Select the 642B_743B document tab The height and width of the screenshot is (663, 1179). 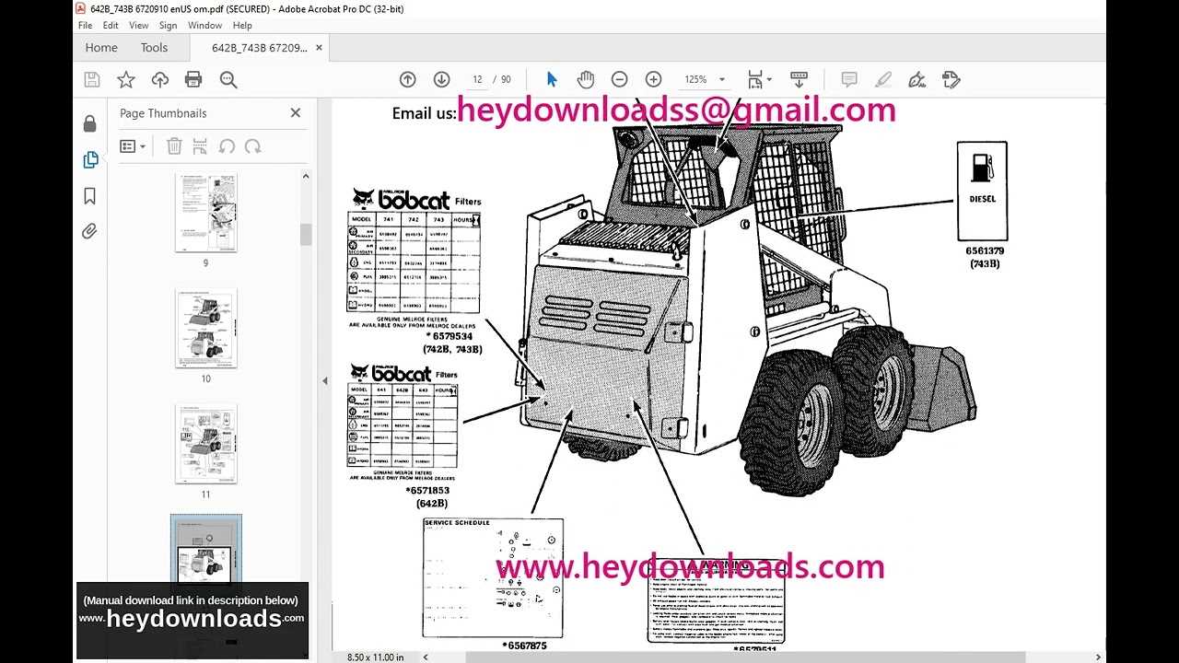(x=259, y=48)
